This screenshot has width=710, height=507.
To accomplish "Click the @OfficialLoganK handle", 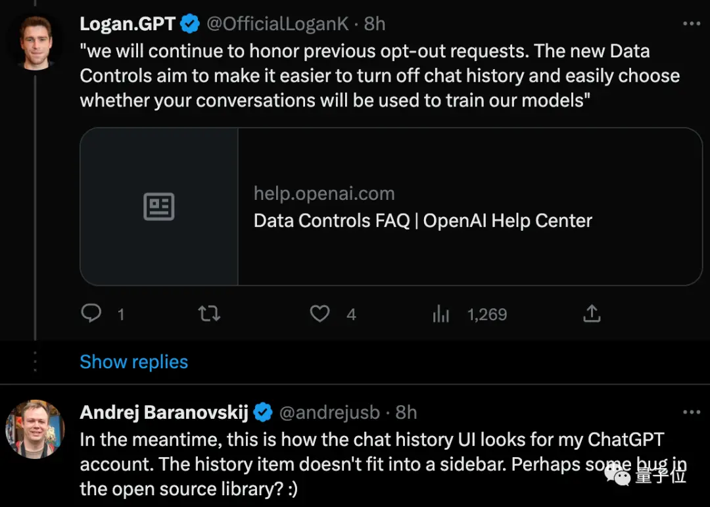I will (x=277, y=24).
